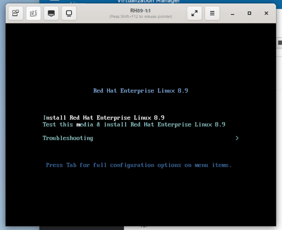The height and width of the screenshot is (230, 282).
Task: Open the display selection monitor icon
Action: coord(69,13)
